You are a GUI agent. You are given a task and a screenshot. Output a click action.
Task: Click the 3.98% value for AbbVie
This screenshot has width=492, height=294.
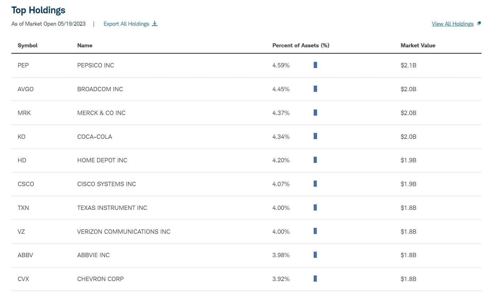pos(281,255)
